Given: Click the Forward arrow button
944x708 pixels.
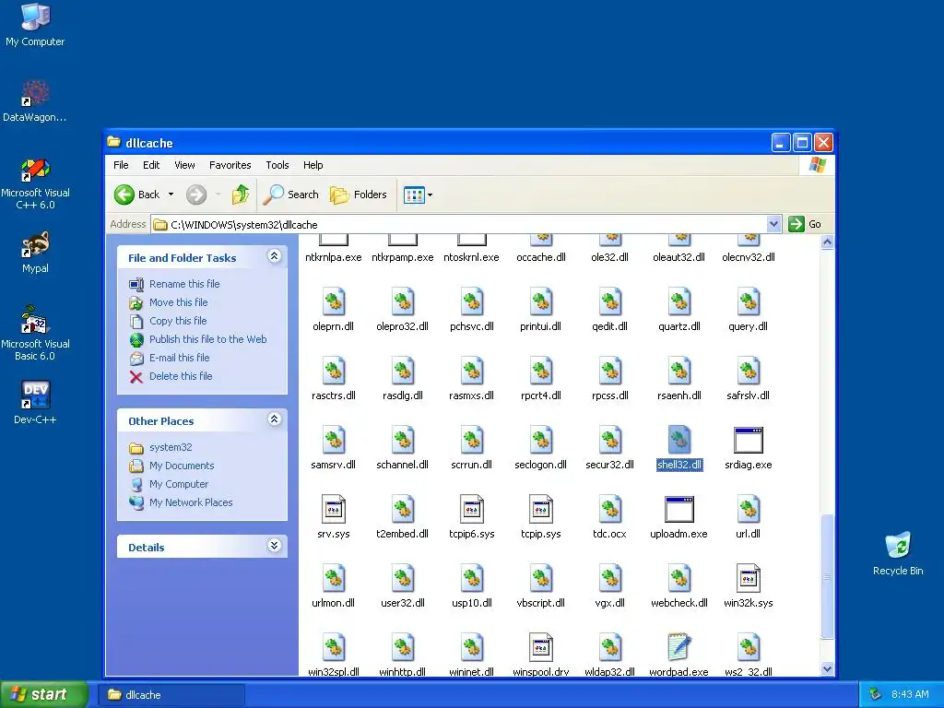Looking at the screenshot, I should [x=196, y=195].
